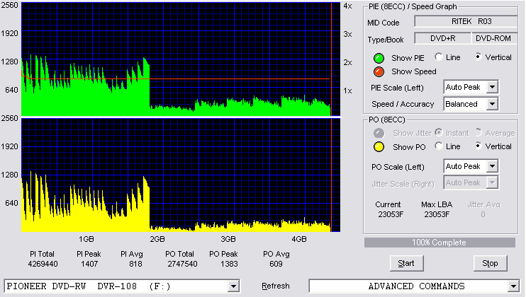Click the DVD-ROM book field
The image size is (526, 297).
[x=494, y=38]
